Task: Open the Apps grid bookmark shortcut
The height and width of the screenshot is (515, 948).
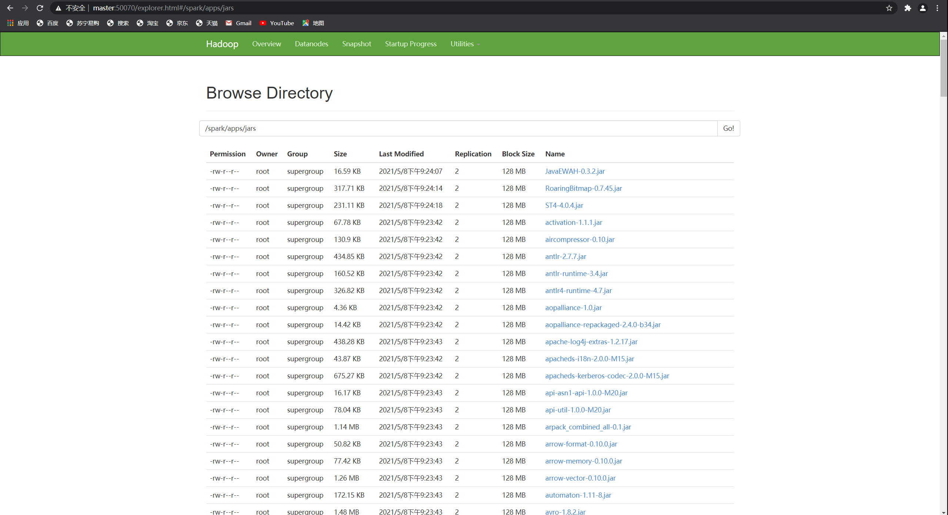Action: coord(18,23)
